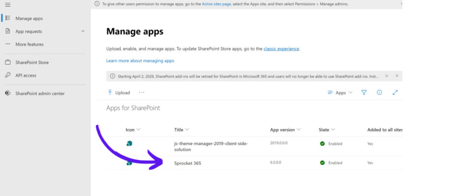454x196 pixels.
Task: Open the info details pane icon
Action: click(x=380, y=92)
